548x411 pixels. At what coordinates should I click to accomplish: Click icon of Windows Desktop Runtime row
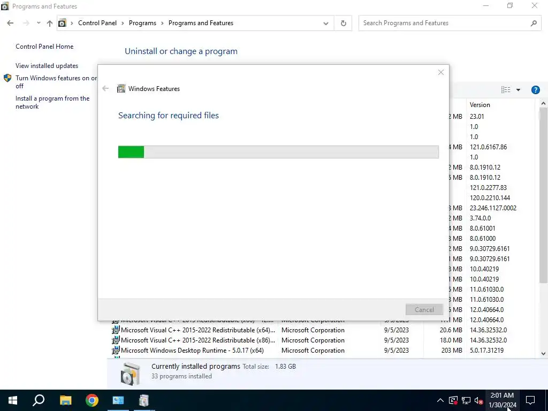tap(116, 350)
